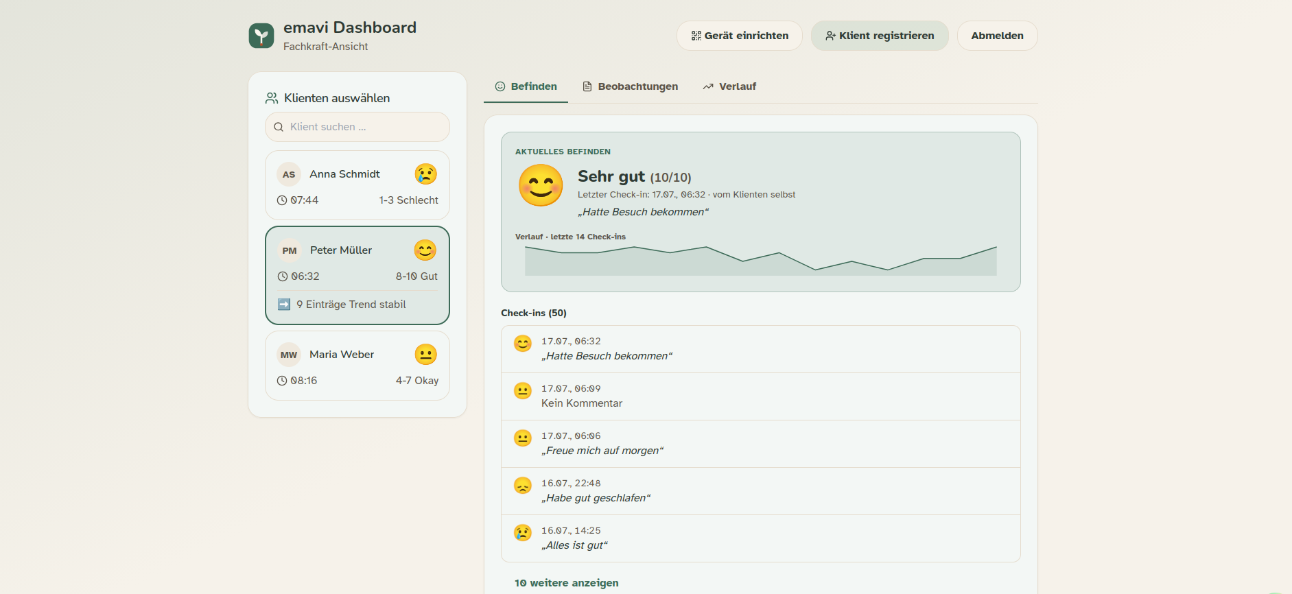The image size is (1292, 594).
Task: Click the 14 check-ins trend chart
Action: pyautogui.click(x=760, y=261)
